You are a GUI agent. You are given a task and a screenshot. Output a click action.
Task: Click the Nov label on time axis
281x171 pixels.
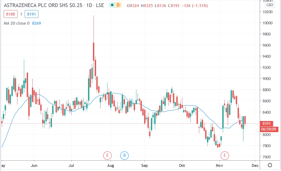pos(219,166)
